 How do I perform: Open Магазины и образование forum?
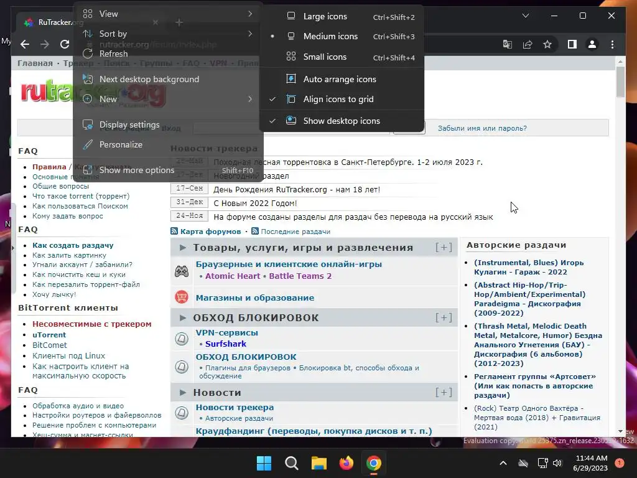[x=254, y=298]
